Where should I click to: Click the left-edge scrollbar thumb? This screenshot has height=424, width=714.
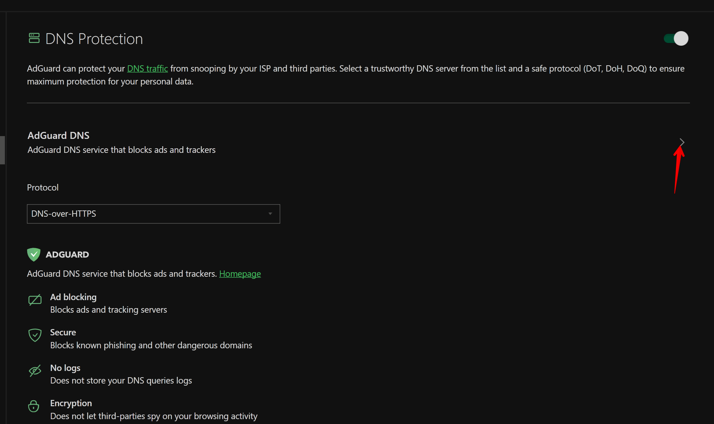pyautogui.click(x=2, y=150)
